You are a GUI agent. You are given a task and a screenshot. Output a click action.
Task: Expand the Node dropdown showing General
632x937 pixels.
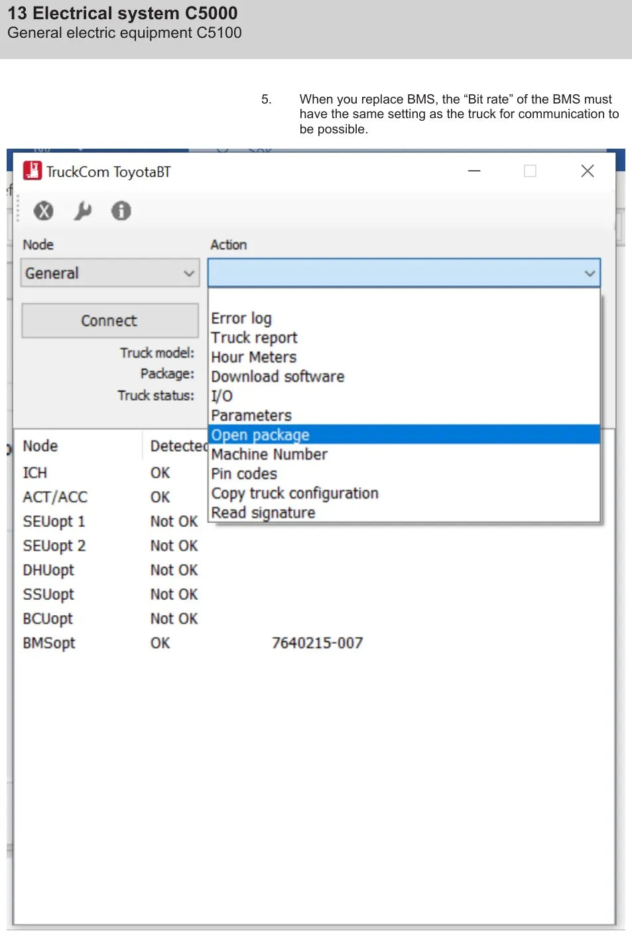coord(110,273)
